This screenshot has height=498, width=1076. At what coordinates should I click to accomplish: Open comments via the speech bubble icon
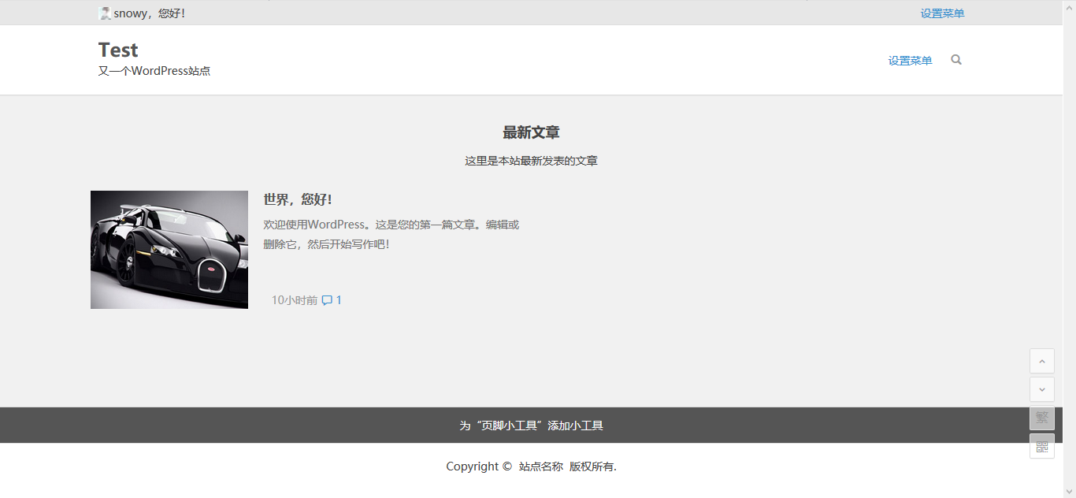tap(325, 299)
